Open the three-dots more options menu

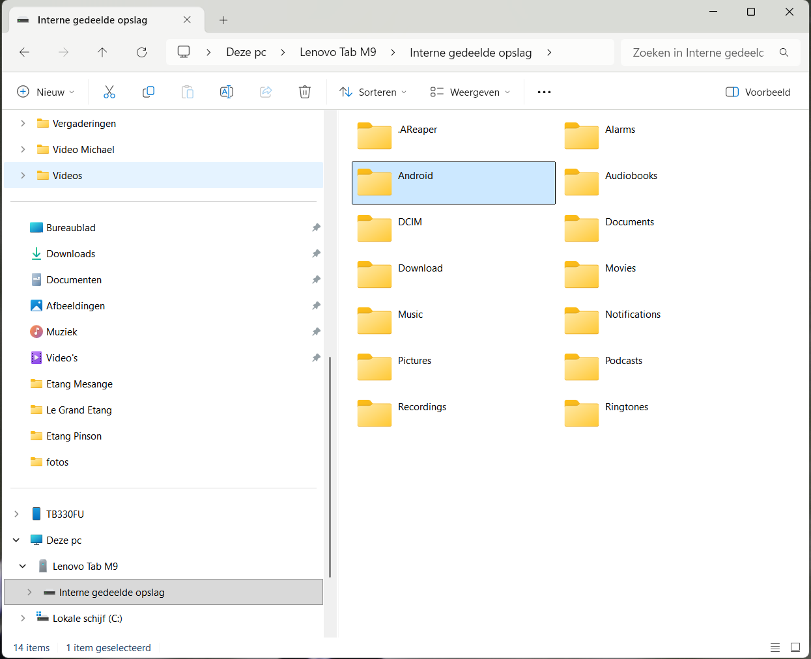tap(544, 92)
